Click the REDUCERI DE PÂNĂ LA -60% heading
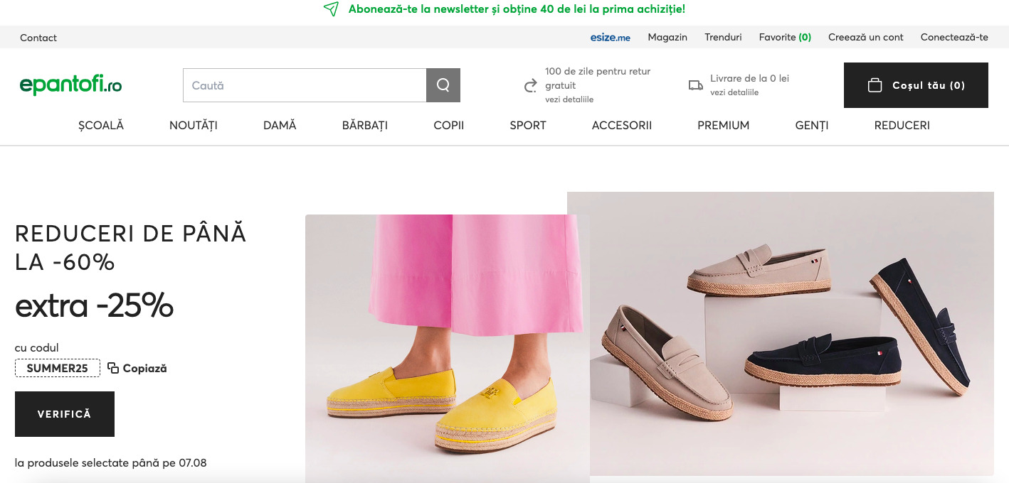Viewport: 1009px width, 483px height. [131, 248]
